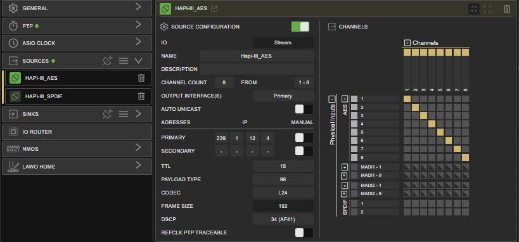Click the fullscreen expand icon in panel header

(487, 9)
